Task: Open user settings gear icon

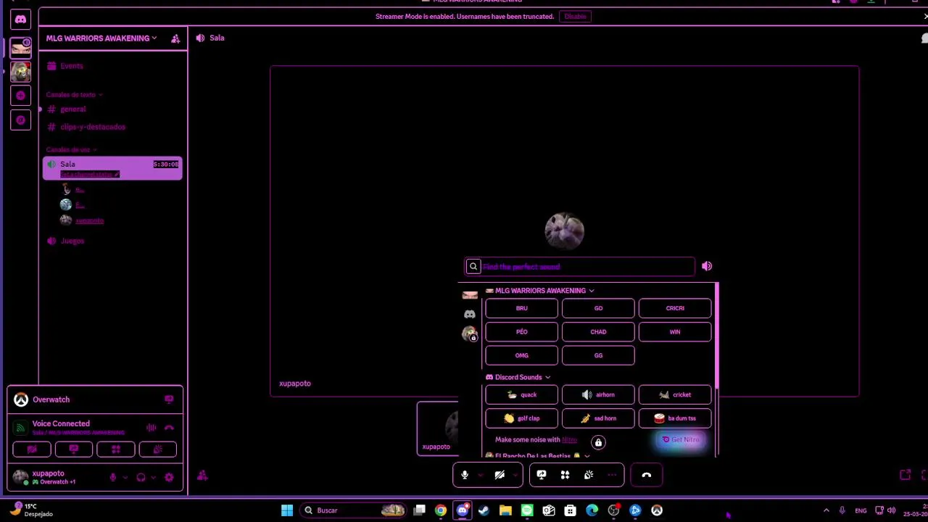Action: click(x=169, y=477)
